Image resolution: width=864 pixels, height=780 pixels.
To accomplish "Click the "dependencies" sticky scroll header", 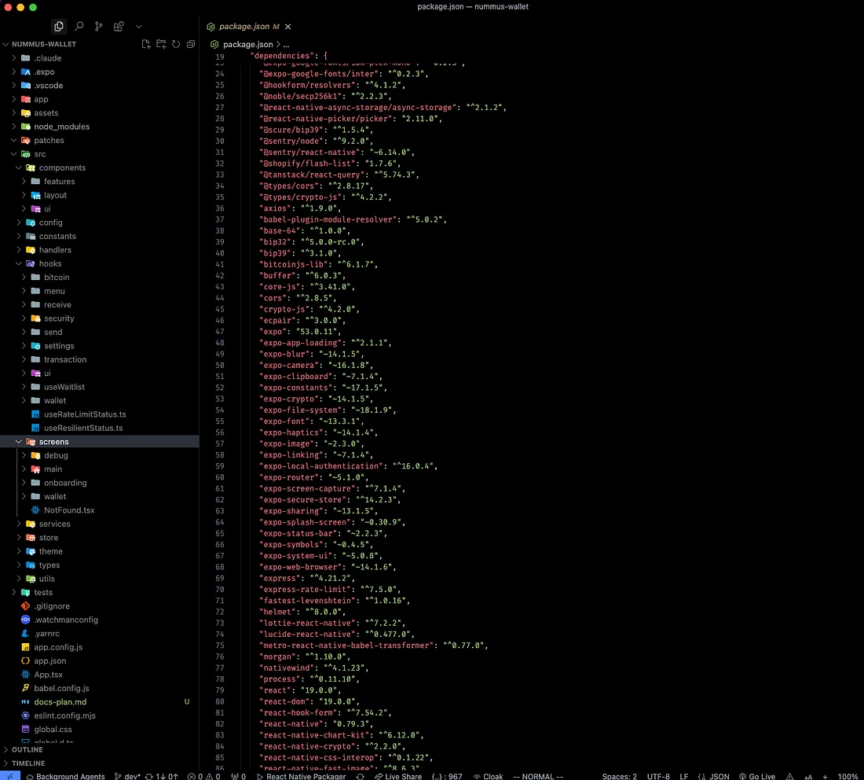I will [x=289, y=56].
